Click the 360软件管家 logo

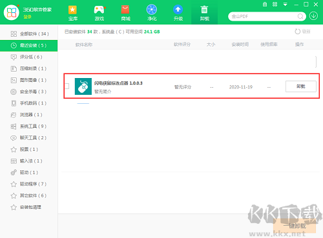12,12
